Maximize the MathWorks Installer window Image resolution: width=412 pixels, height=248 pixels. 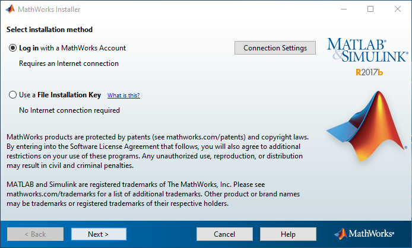(370, 9)
